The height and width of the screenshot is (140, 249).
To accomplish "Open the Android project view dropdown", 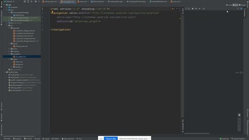I will pyautogui.click(x=9, y=2).
